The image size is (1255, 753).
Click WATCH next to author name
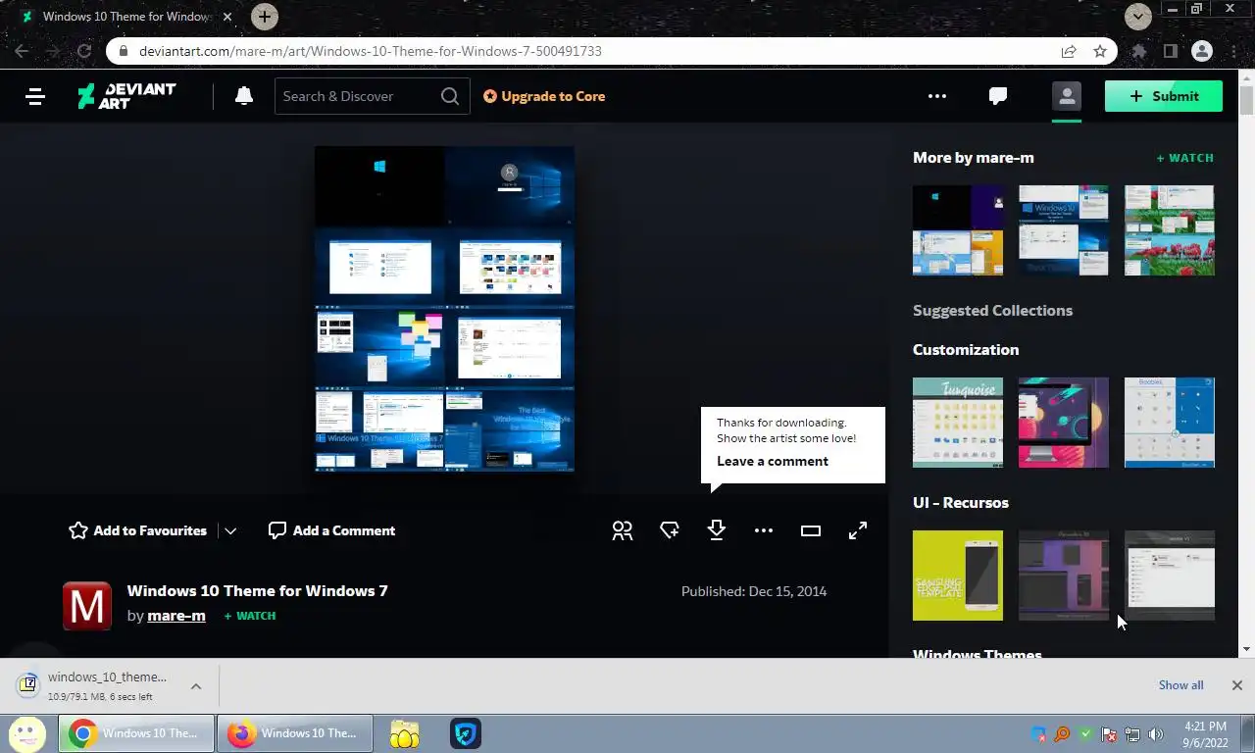pos(250,616)
